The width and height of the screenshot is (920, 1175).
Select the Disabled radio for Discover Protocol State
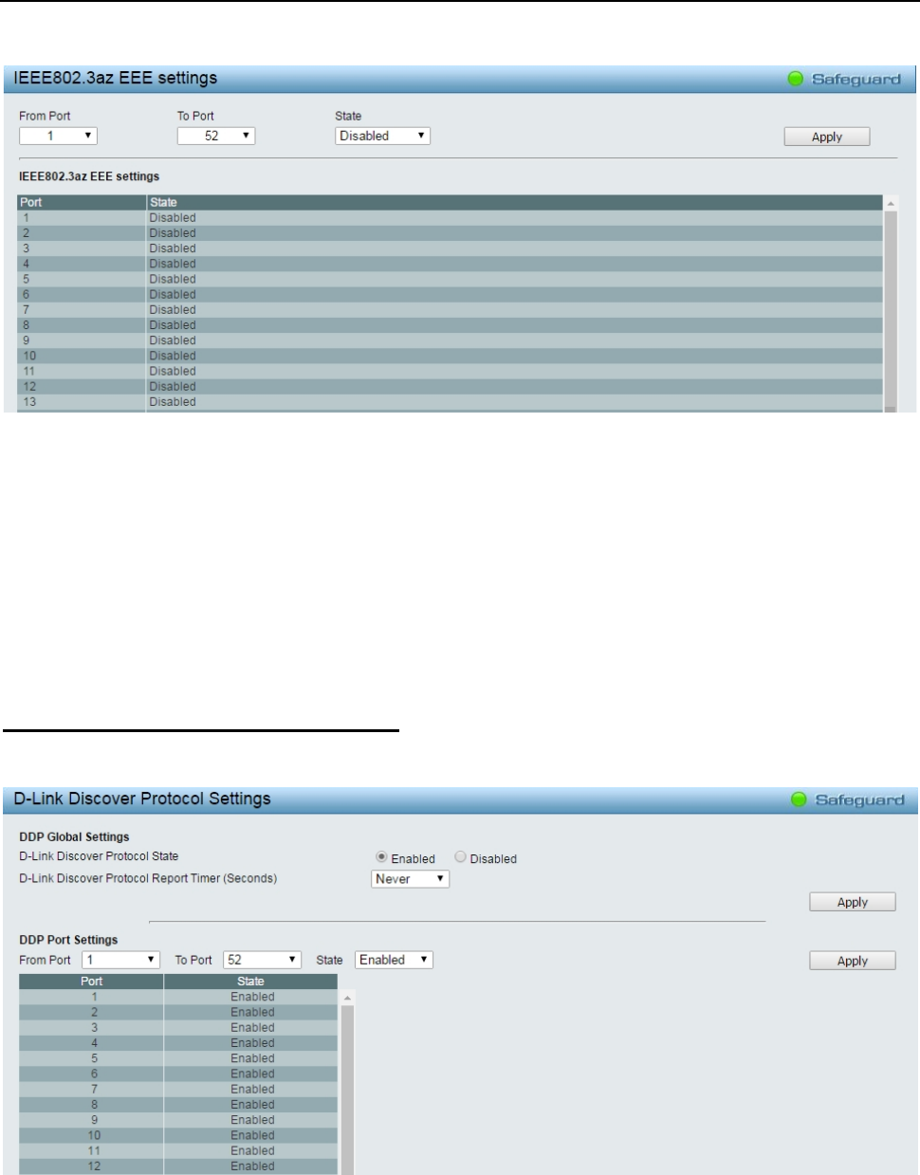(x=460, y=857)
